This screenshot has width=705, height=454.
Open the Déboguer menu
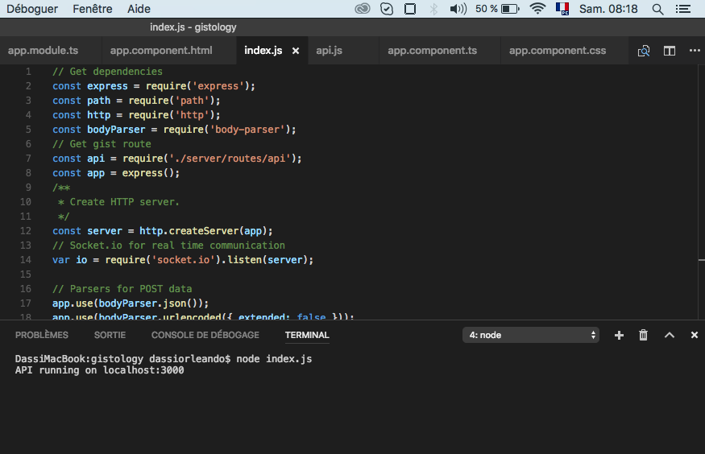point(32,9)
